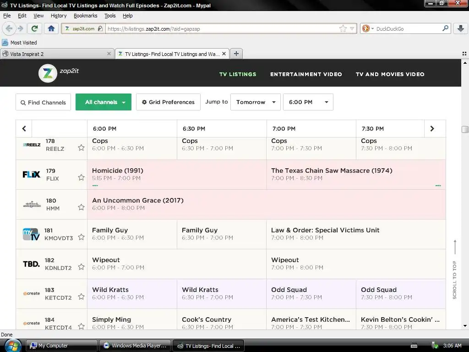Image resolution: width=469 pixels, height=352 pixels.
Task: Open An Uncommon Grace (2017) listing
Action: point(267,204)
